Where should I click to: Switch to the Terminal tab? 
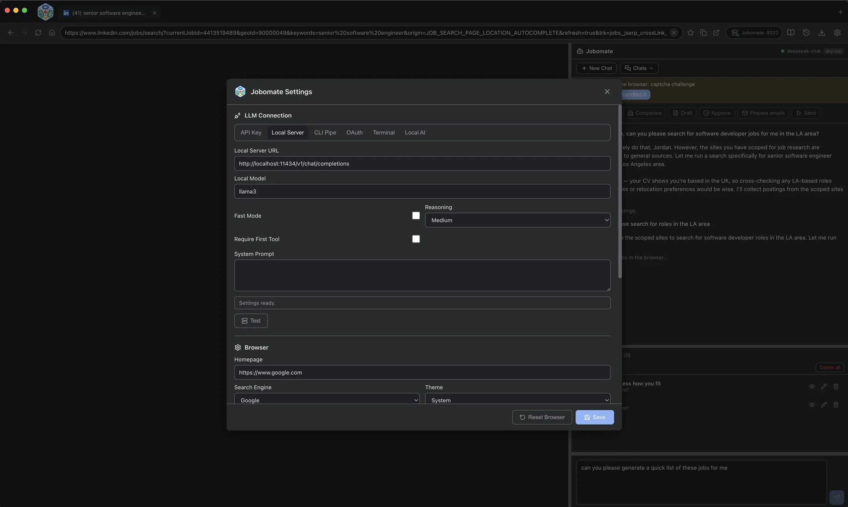(x=384, y=132)
